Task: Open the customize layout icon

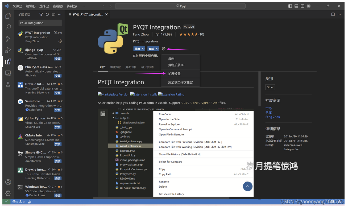Action: (309, 6)
